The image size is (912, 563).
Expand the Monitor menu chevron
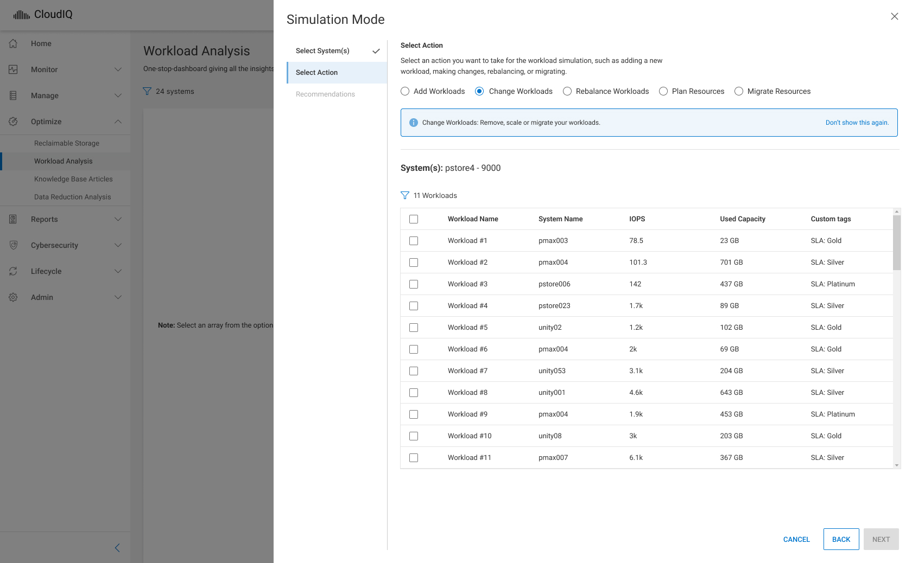(118, 69)
